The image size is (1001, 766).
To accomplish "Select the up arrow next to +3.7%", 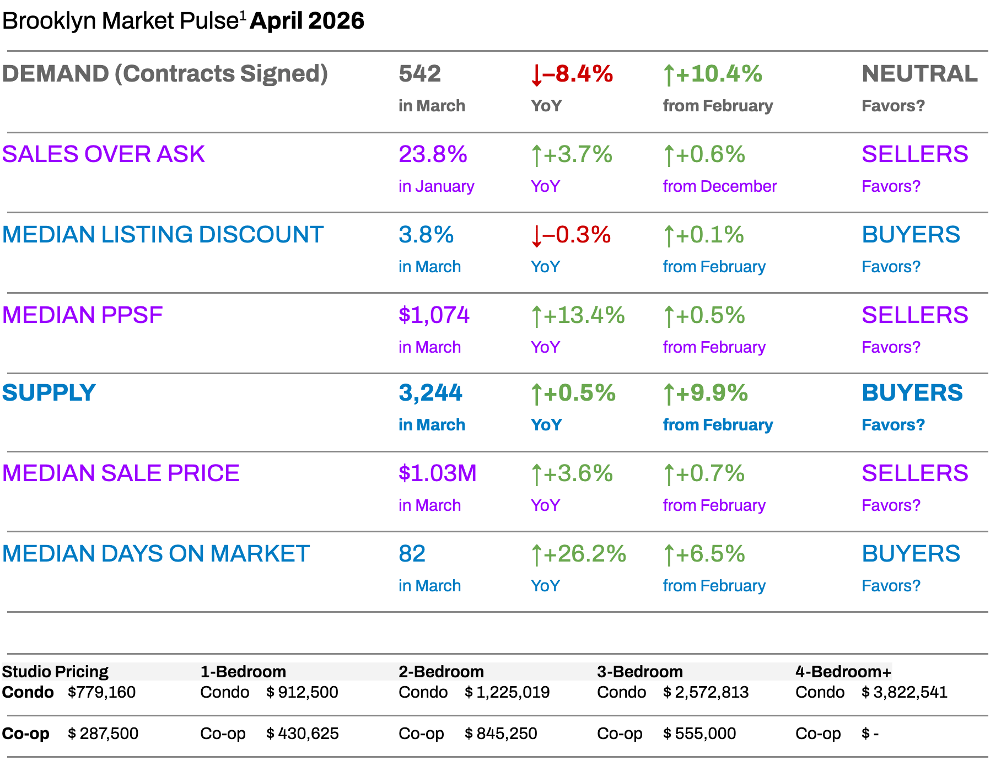I will tap(536, 156).
